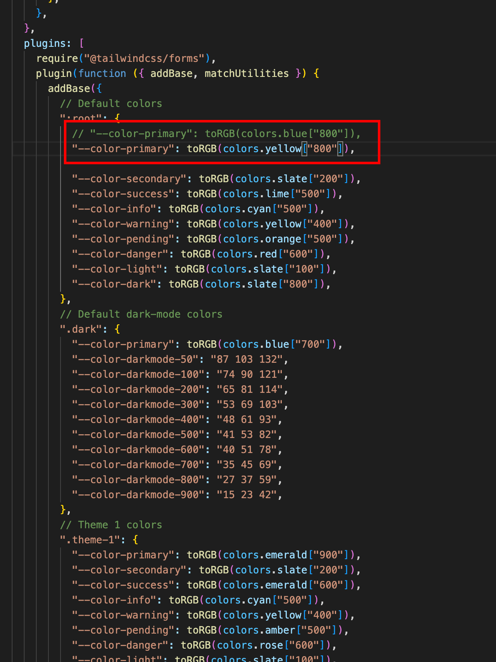This screenshot has width=496, height=662.
Task: Click the commented-out colors.blue["800"] line
Action: coord(216,134)
